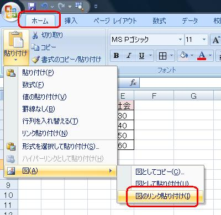Undo the last action

pos(44,7)
